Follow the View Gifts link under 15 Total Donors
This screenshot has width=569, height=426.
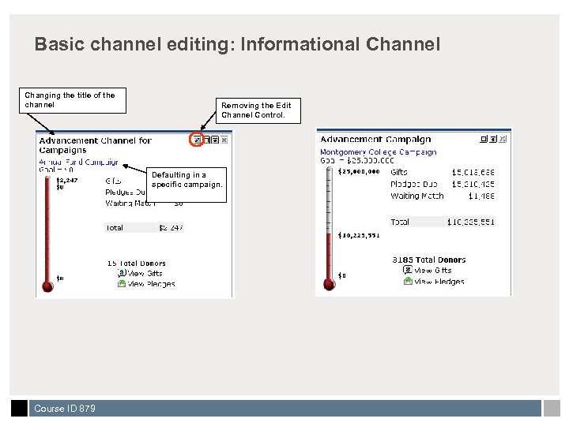pos(145,274)
